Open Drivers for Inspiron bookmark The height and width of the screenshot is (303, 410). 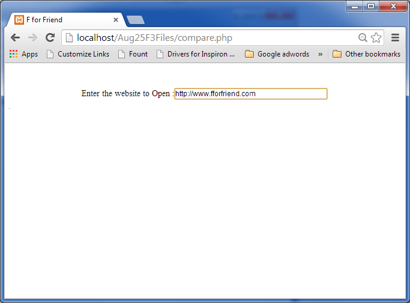(x=196, y=54)
